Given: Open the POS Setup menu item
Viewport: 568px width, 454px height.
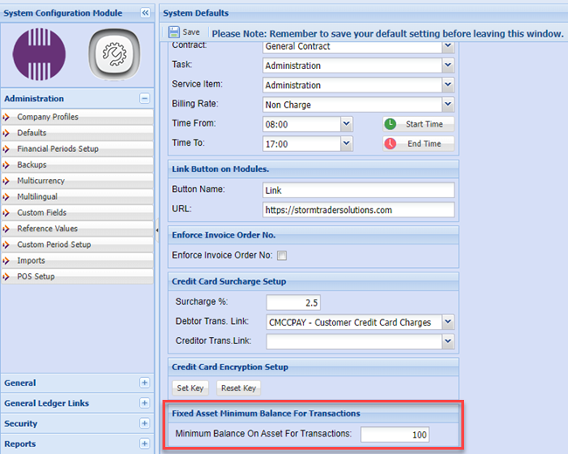Looking at the screenshot, I should 77,276.
